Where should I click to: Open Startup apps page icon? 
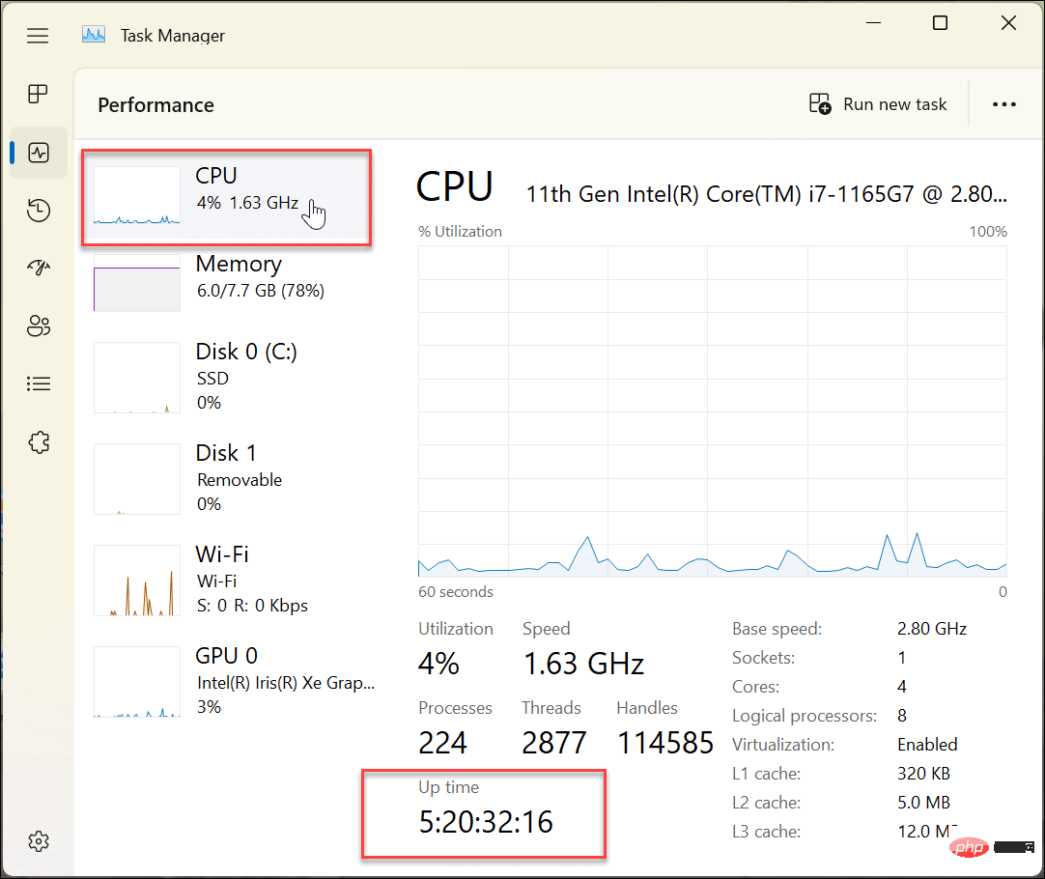click(39, 268)
